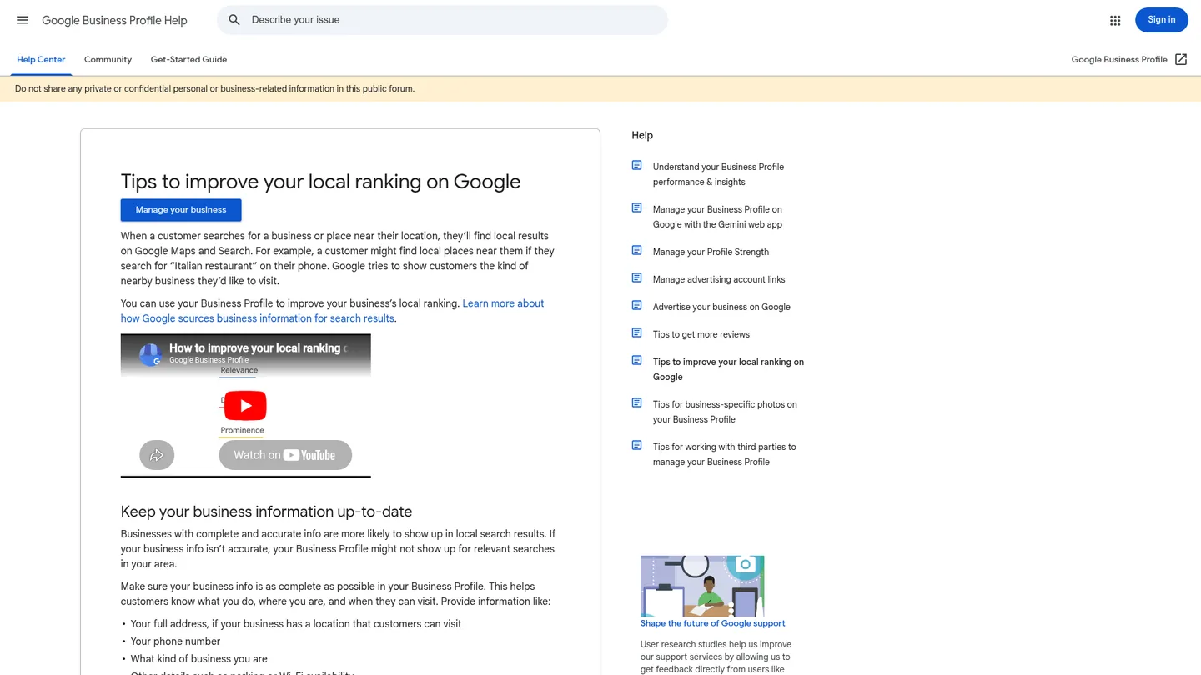This screenshot has height=675, width=1201.
Task: Open link about how Google sources business information
Action: point(332,311)
